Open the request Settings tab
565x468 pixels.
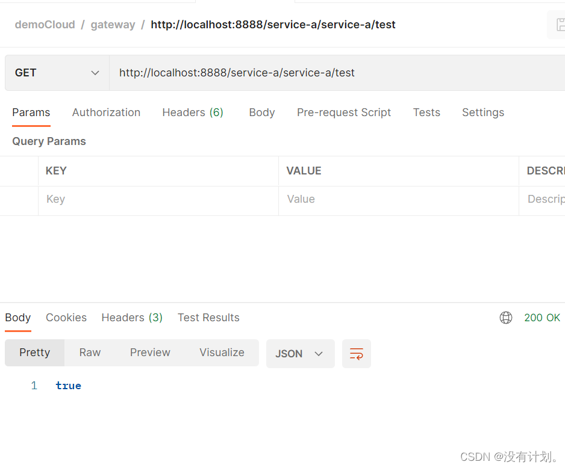(x=482, y=112)
